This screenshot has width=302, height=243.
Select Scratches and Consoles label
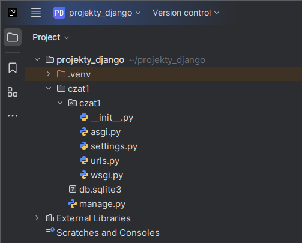point(108,233)
